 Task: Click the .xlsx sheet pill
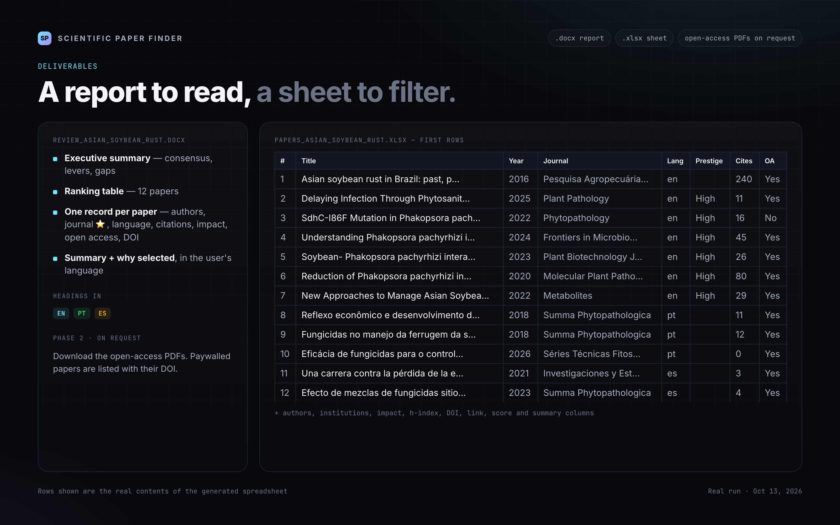(644, 38)
